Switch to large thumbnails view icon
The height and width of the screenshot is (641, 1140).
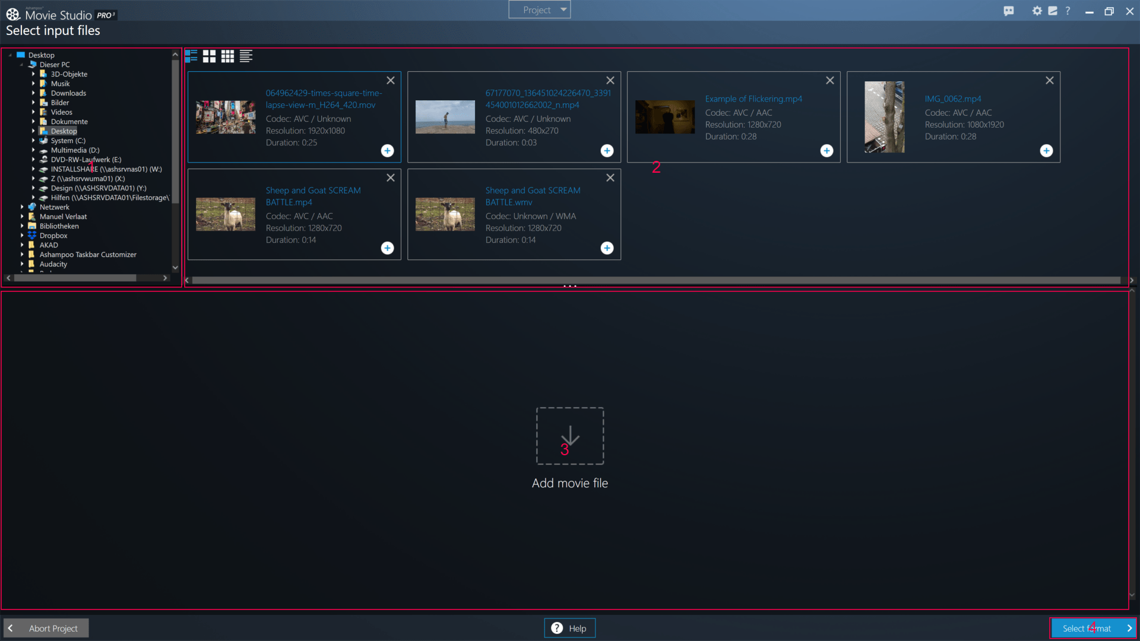210,56
